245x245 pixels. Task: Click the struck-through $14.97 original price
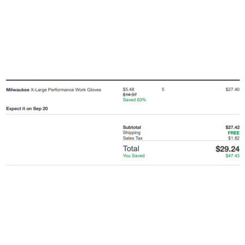point(130,95)
